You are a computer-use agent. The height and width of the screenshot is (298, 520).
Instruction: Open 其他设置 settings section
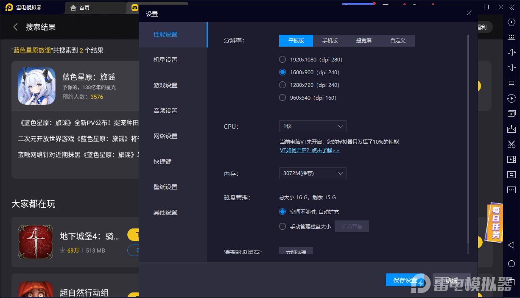[173, 212]
